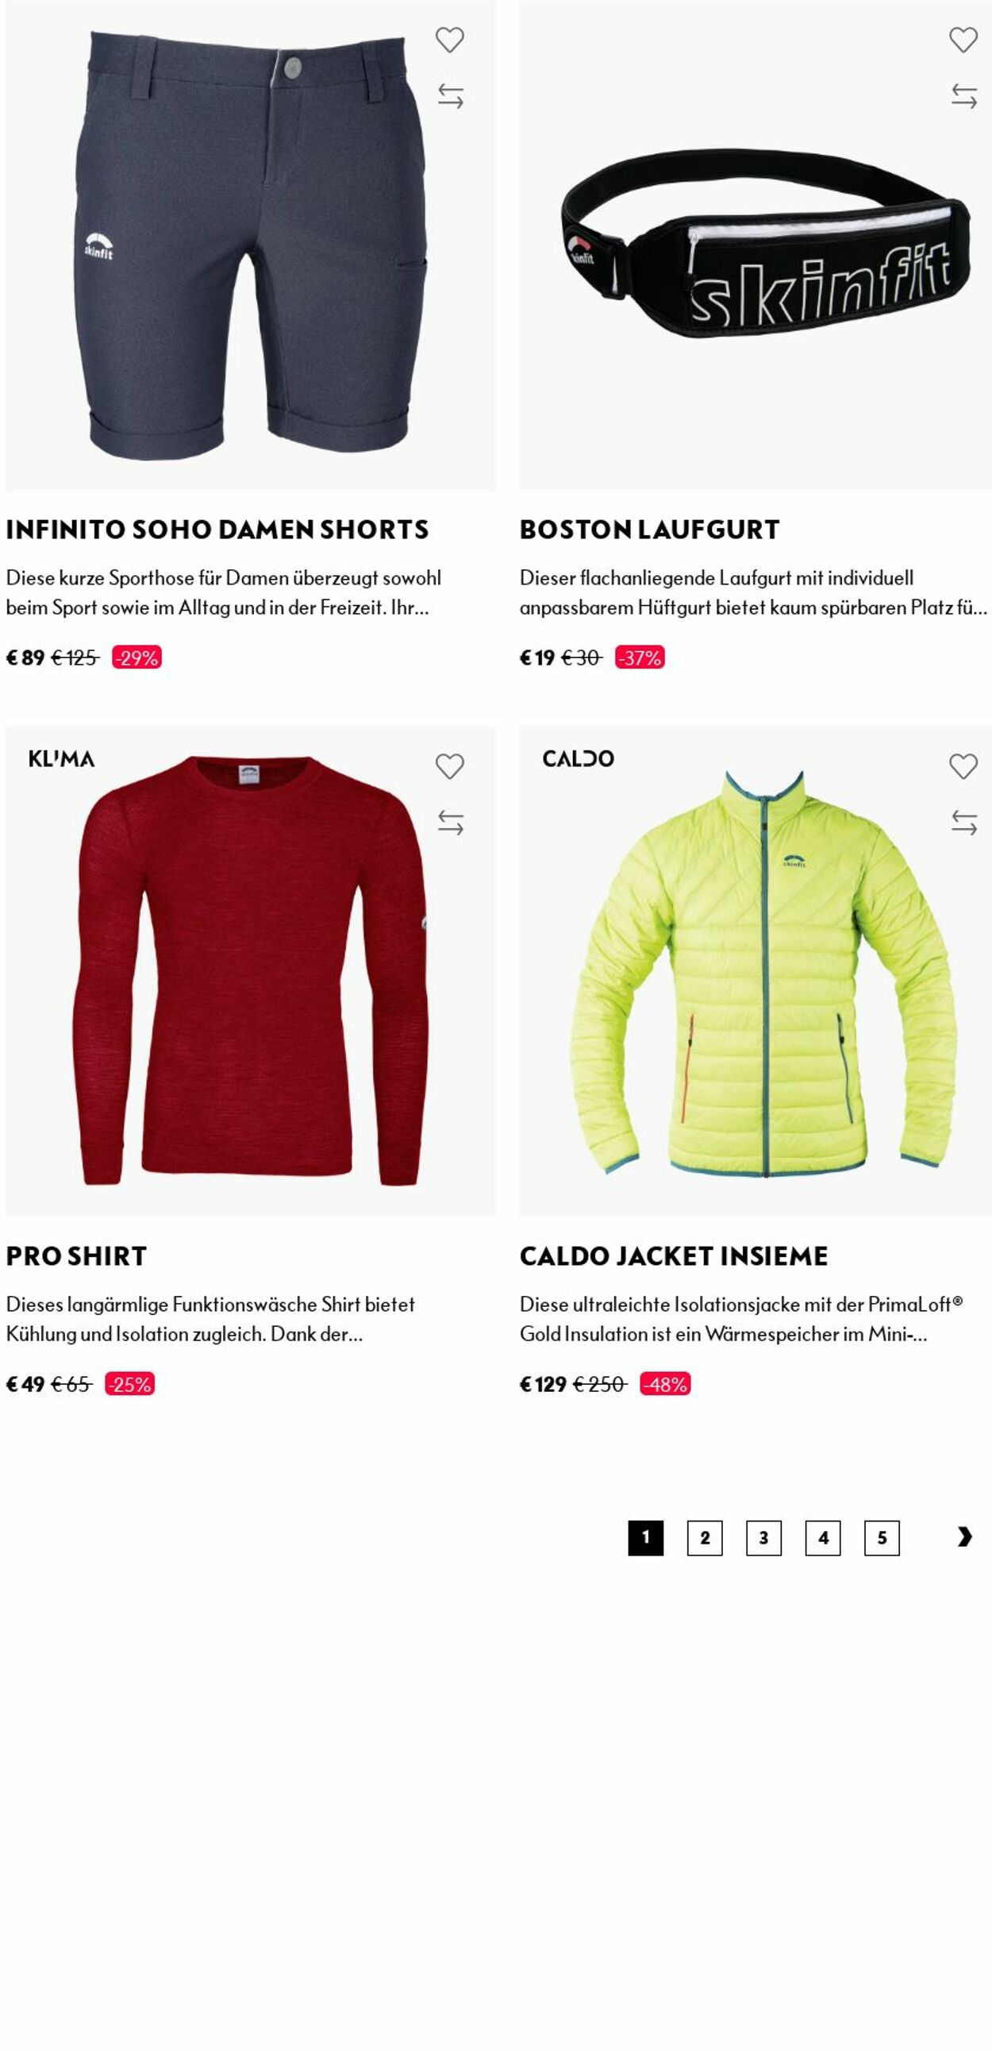The width and height of the screenshot is (992, 2051).
Task: Compare the Boston Laufgurt
Action: (964, 96)
